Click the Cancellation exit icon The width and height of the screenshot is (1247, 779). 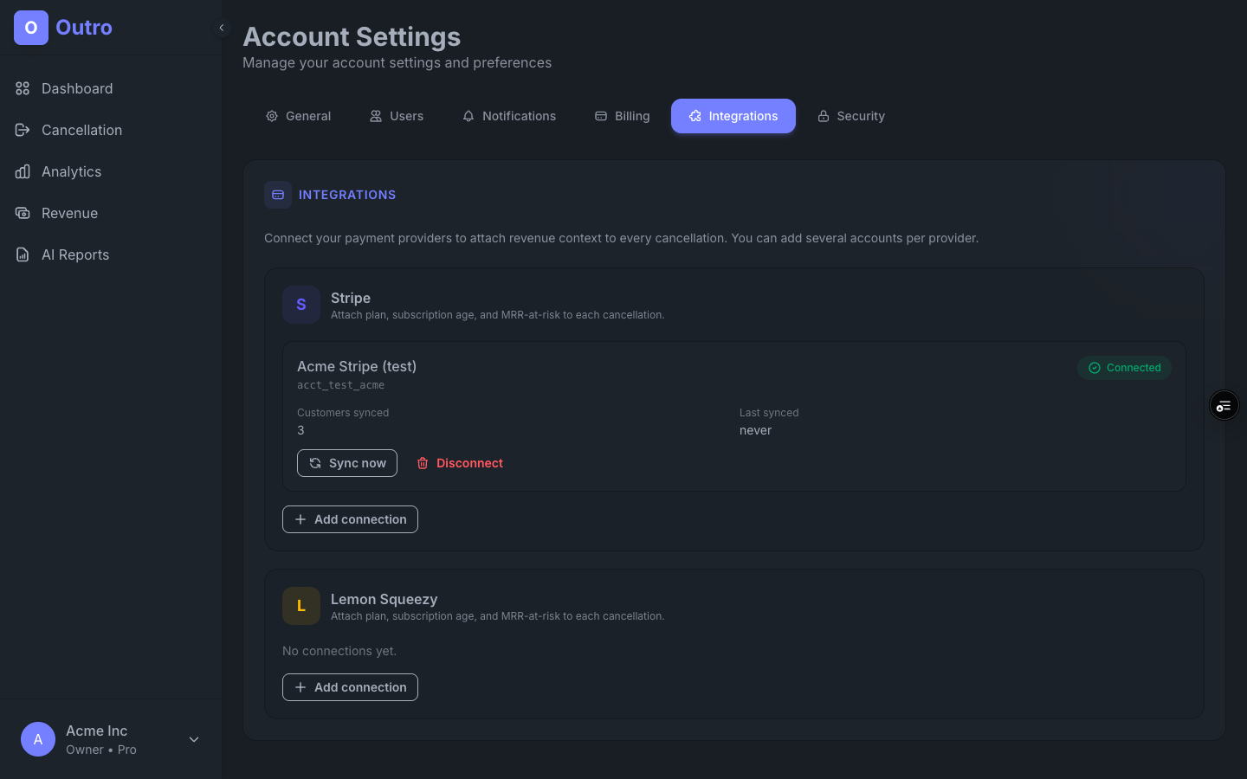23,130
